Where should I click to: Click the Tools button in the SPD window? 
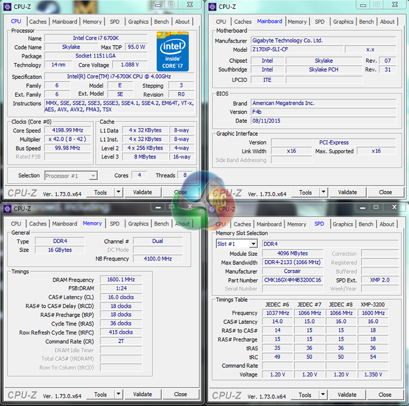click(x=305, y=395)
